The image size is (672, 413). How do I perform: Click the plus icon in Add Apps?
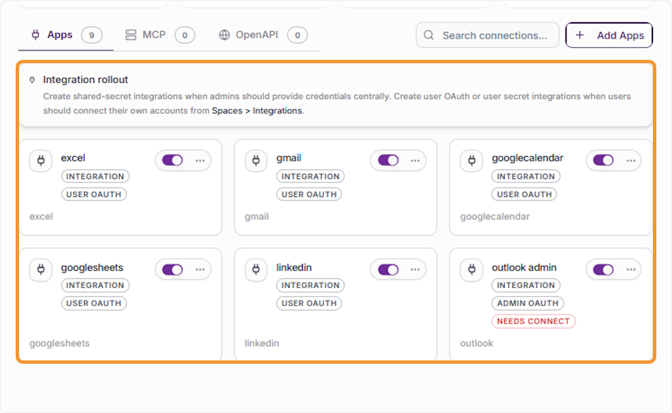580,35
